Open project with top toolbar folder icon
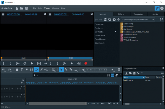The height and width of the screenshot is (109, 165). (x=21, y=8)
